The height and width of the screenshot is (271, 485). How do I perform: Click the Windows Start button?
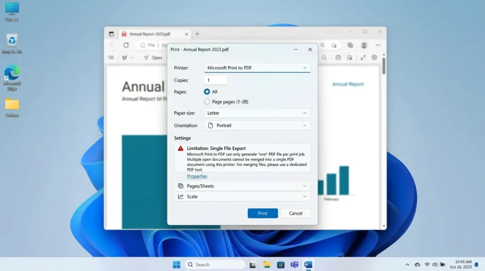click(x=177, y=264)
